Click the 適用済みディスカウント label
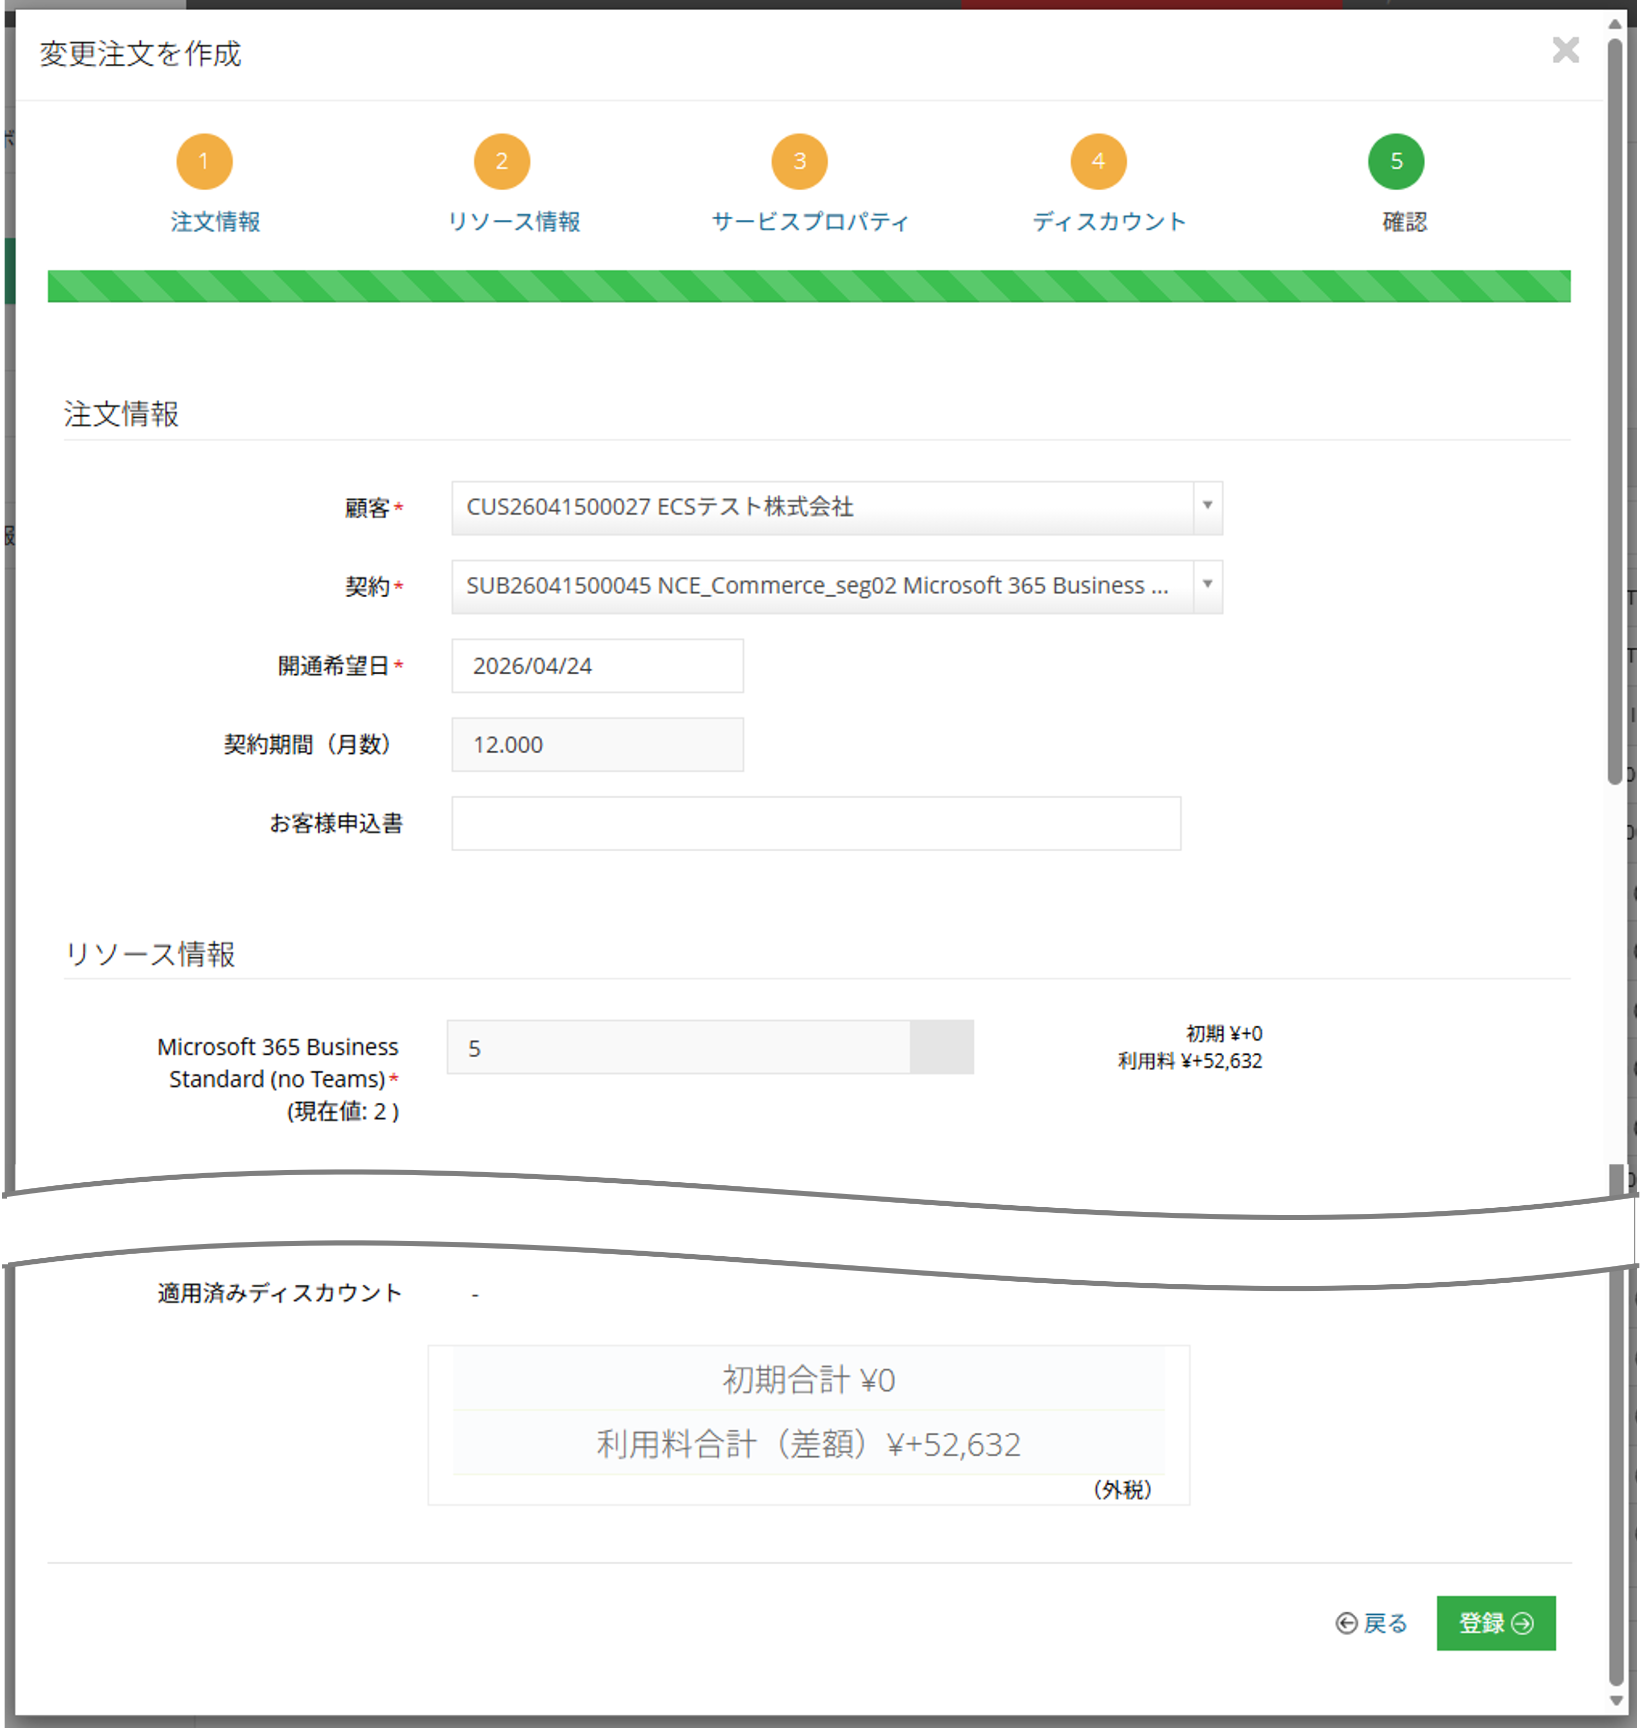This screenshot has width=1644, height=1728. coord(280,1293)
